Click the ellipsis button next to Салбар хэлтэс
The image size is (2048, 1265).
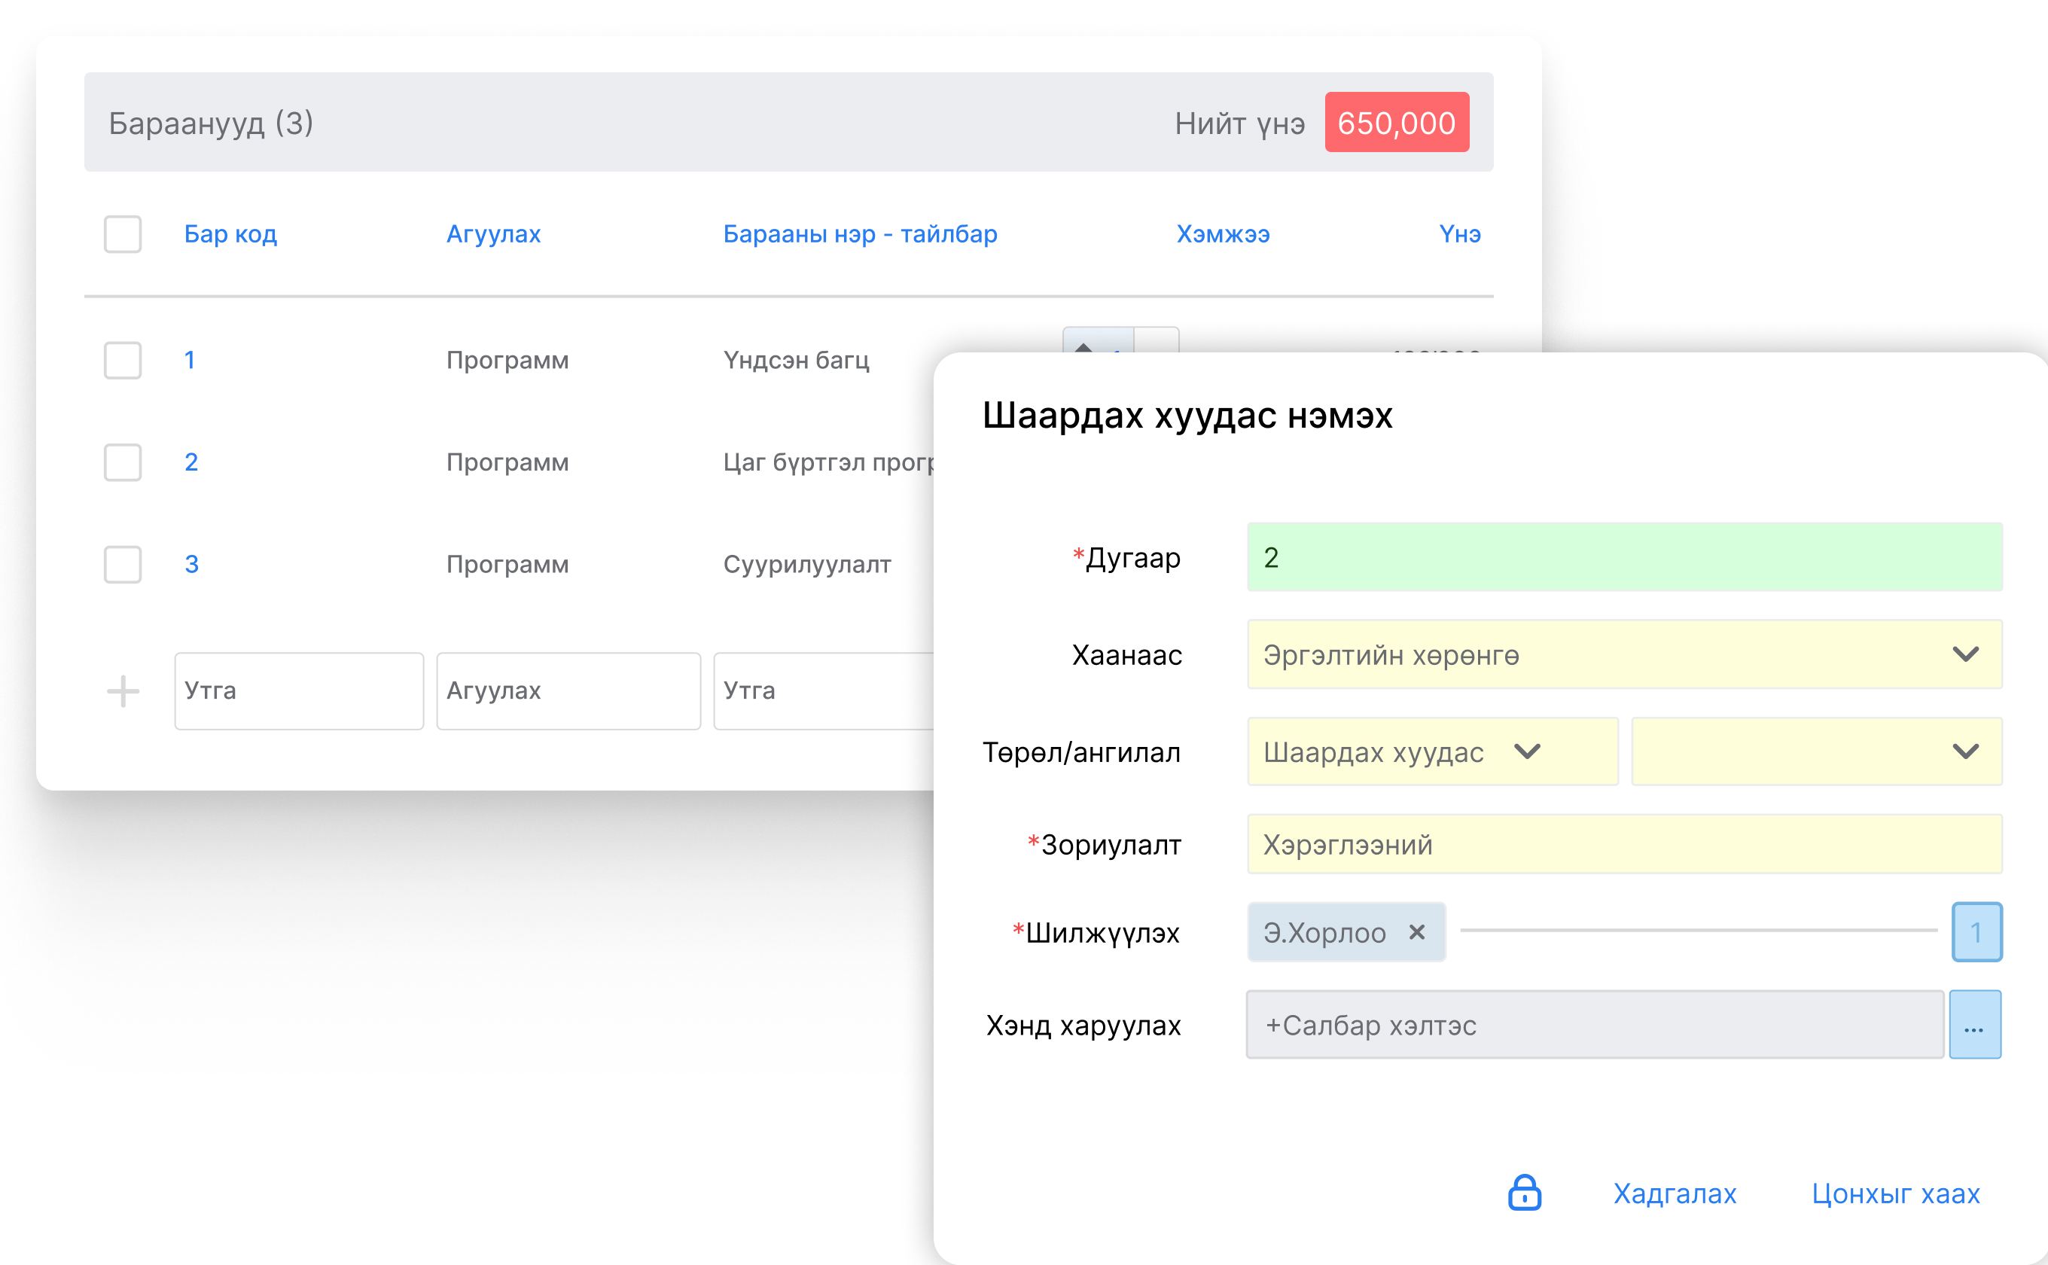pyautogui.click(x=1974, y=1025)
